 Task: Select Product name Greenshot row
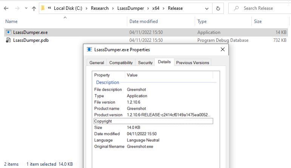[153, 108]
